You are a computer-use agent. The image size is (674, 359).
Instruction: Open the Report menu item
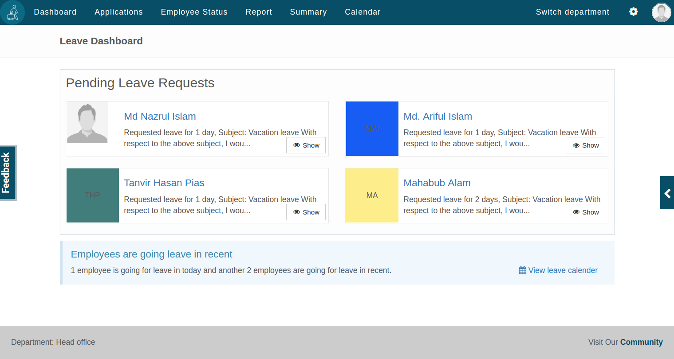click(x=259, y=12)
